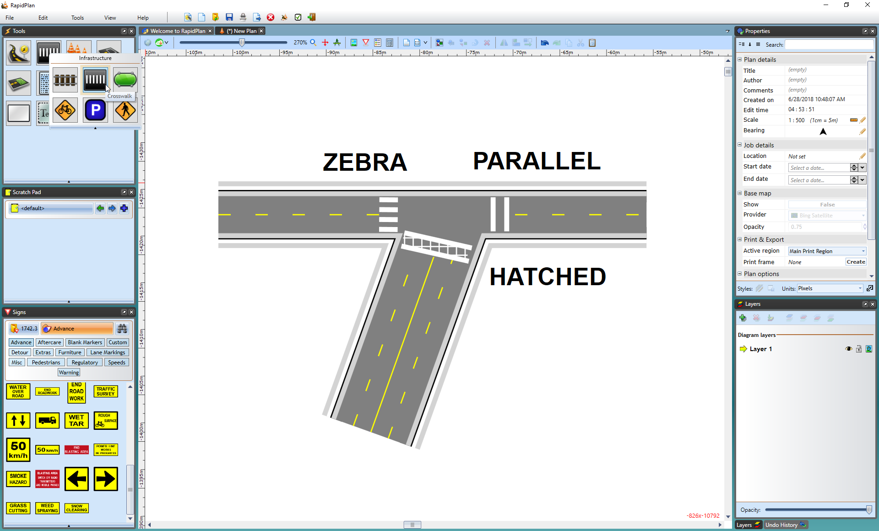The height and width of the screenshot is (531, 879).
Task: Click the undo arrow in canvas toolbar
Action: pyautogui.click(x=545, y=43)
